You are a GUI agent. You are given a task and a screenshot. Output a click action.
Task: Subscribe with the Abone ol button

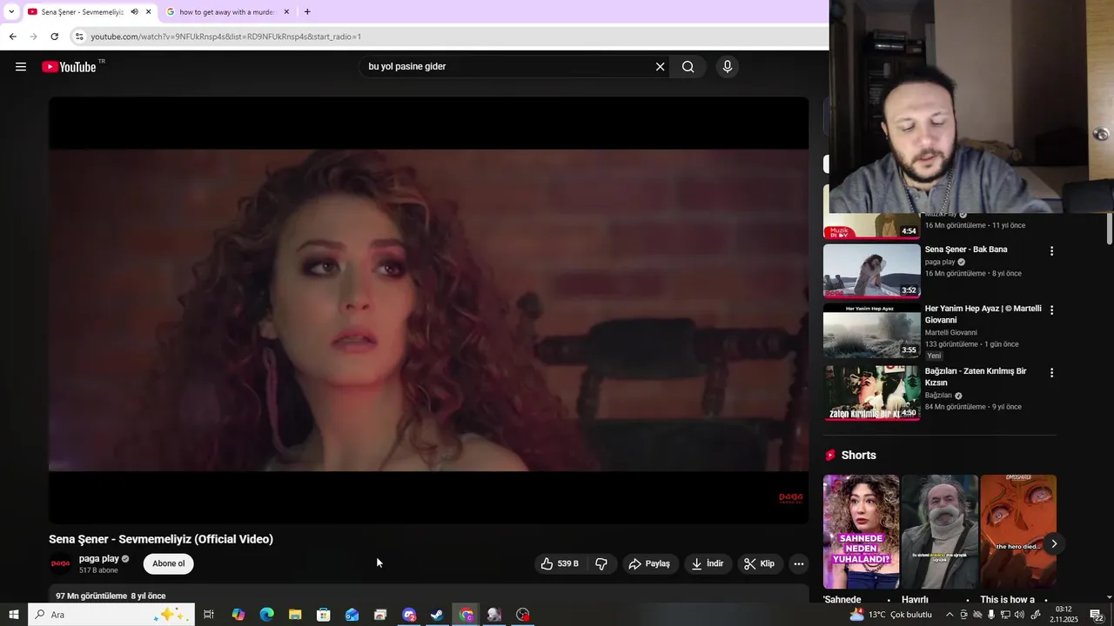point(169,563)
